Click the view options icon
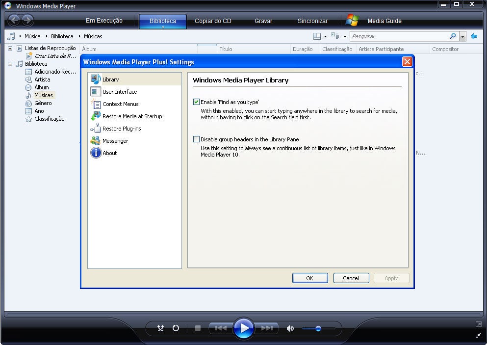Viewport: 487px width, 345px height. point(335,36)
